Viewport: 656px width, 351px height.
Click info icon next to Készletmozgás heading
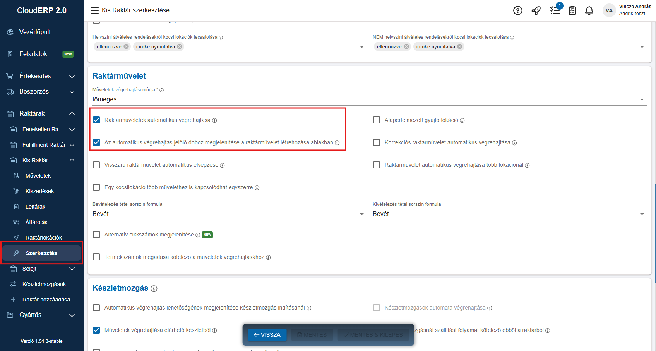pos(154,288)
